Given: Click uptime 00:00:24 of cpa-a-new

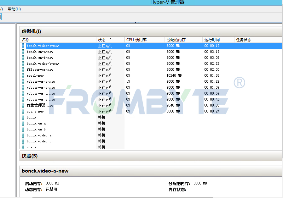Looking at the screenshot, I should [x=212, y=111].
